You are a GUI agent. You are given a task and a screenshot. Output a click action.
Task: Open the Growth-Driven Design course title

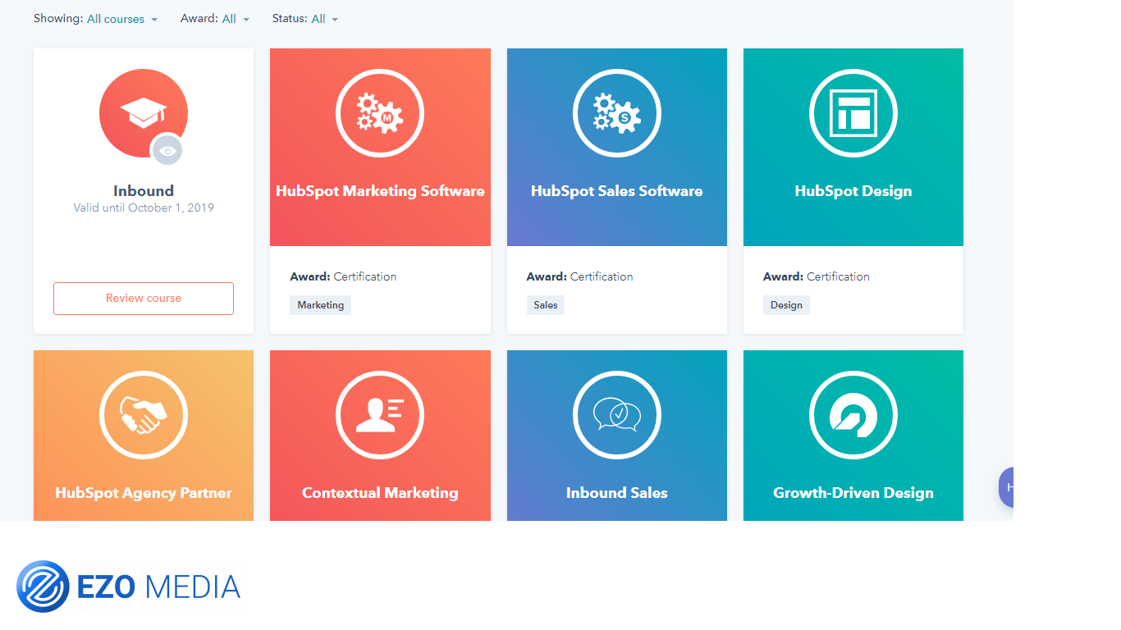pos(853,493)
